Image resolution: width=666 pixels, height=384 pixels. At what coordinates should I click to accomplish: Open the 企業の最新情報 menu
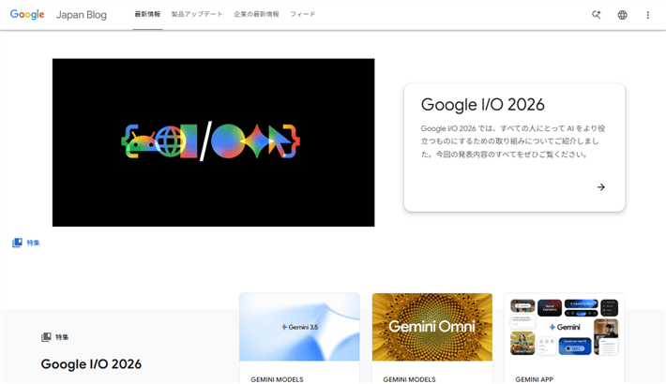(256, 14)
